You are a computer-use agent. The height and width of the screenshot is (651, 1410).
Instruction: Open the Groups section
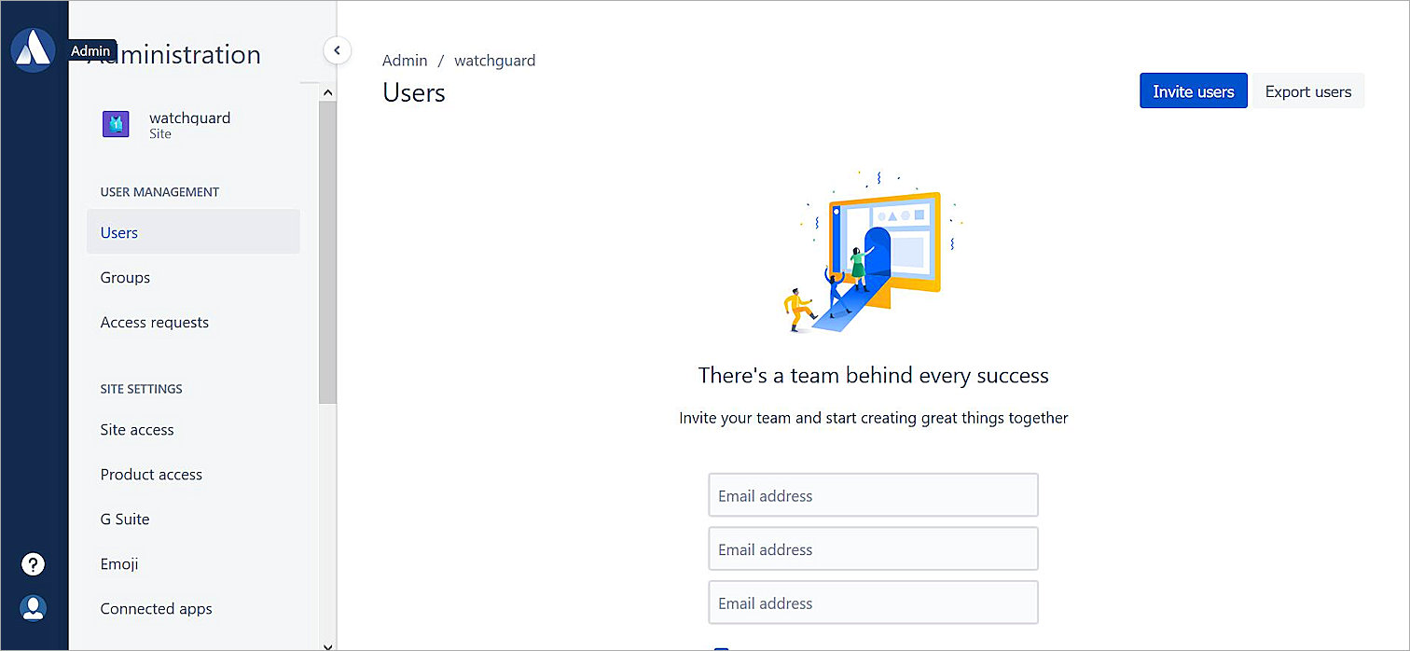click(125, 277)
